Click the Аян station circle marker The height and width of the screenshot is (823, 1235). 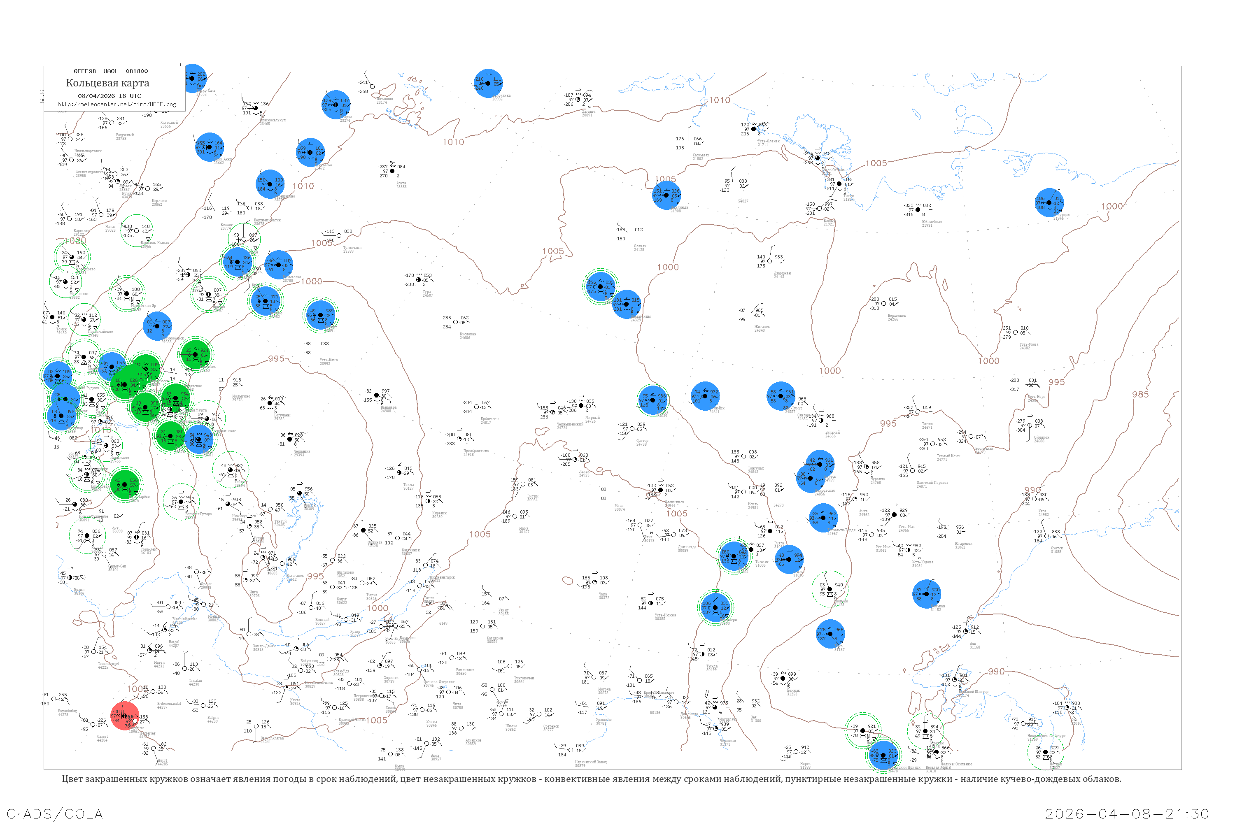[966, 631]
